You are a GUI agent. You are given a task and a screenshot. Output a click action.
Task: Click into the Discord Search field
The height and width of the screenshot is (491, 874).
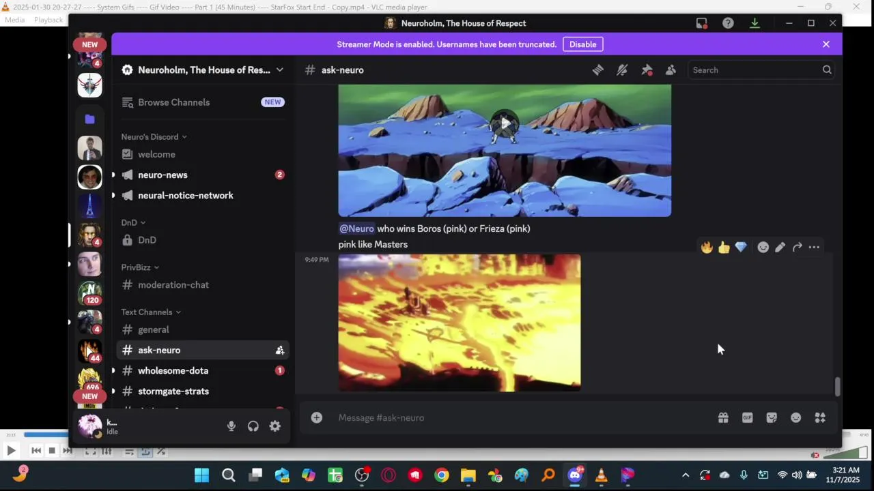click(761, 70)
